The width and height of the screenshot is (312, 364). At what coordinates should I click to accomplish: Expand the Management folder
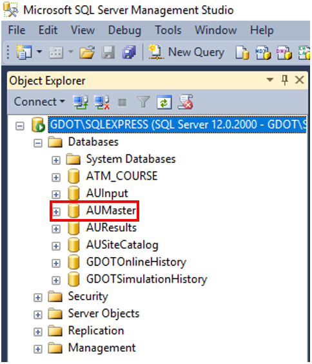[38, 349]
